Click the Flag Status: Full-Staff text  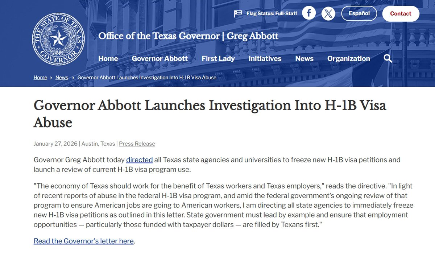point(272,14)
